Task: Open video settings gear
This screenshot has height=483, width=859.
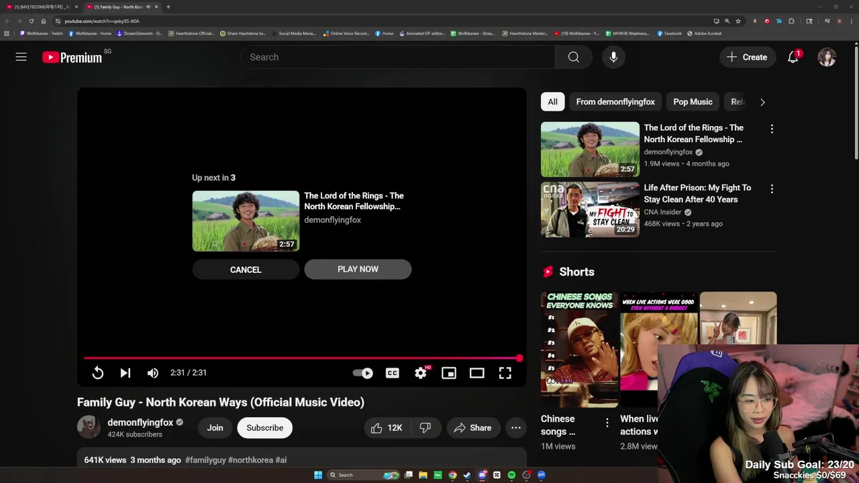Action: coord(421,373)
